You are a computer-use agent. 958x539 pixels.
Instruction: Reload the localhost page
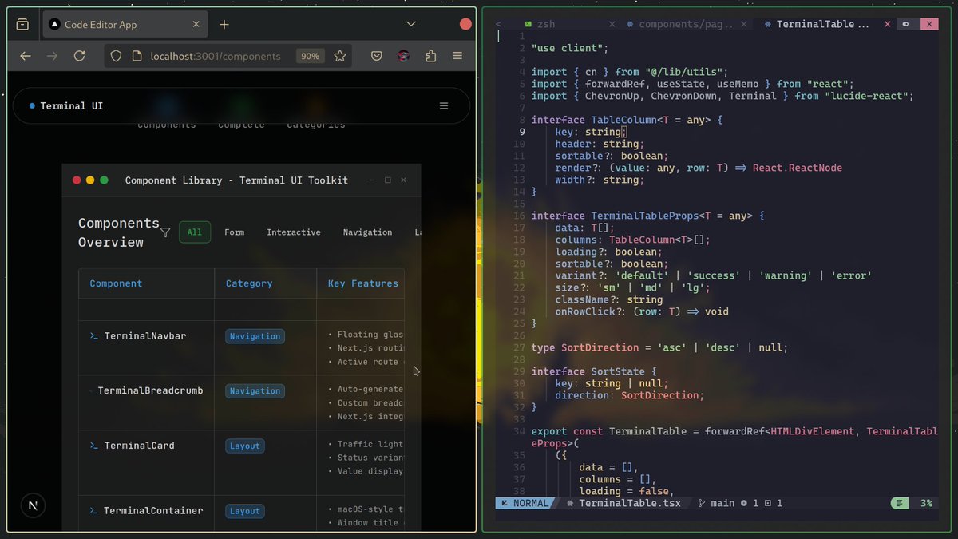[x=79, y=56]
